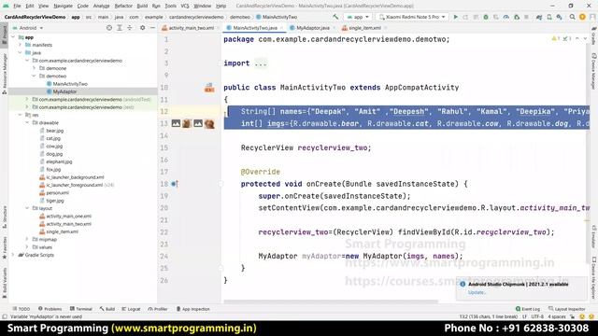
Task: Run the app with the green play icon
Action: 455,17
